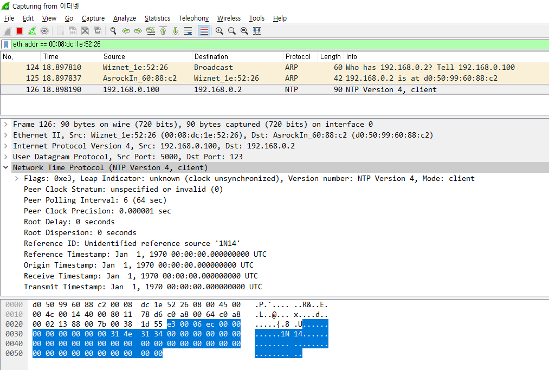
Task: Sort packets by the No. column
Action: tap(20, 57)
